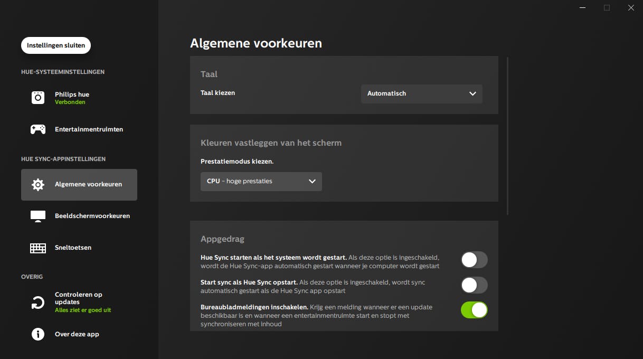Click the OVERIG sidebar header
The image size is (643, 359).
[32, 277]
